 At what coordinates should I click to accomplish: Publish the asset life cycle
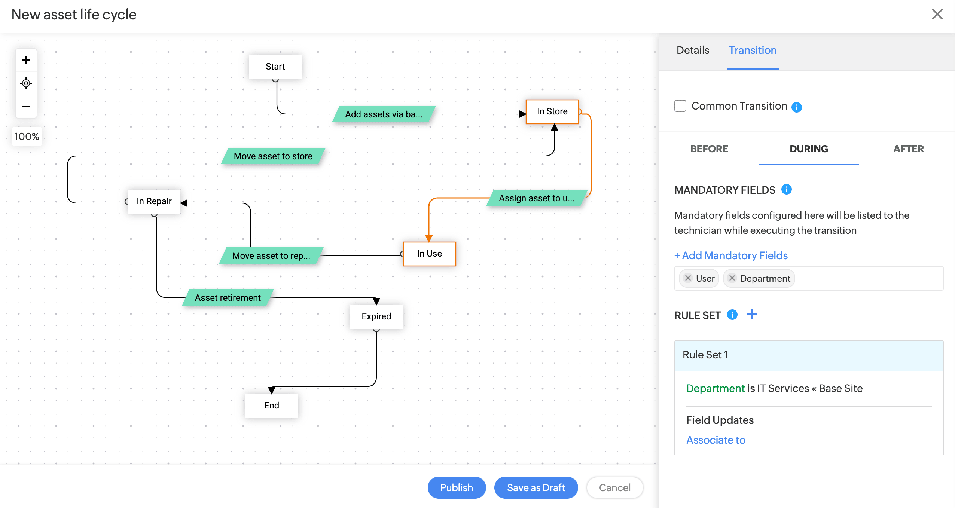click(456, 487)
